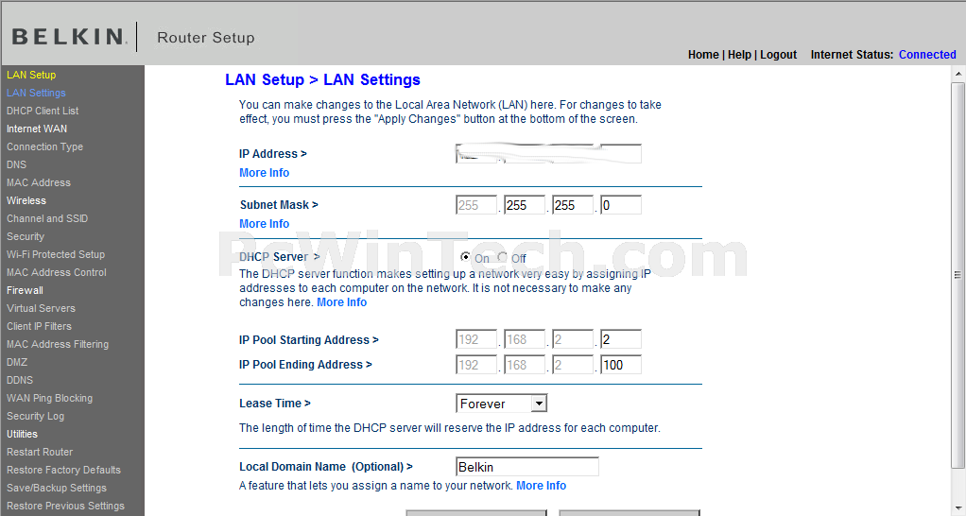Open MAC Address Control page

[57, 272]
